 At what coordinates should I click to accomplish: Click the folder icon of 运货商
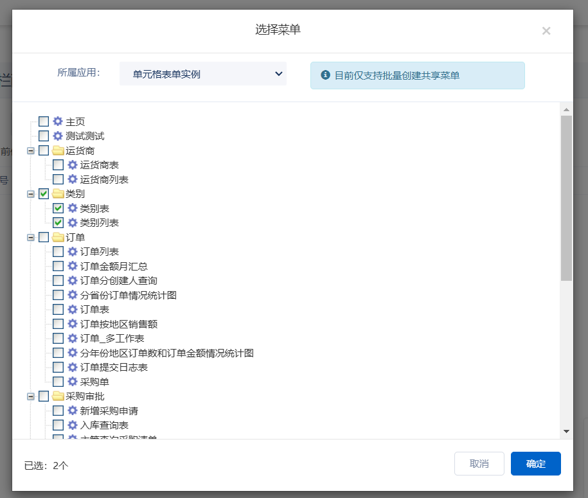(x=58, y=150)
